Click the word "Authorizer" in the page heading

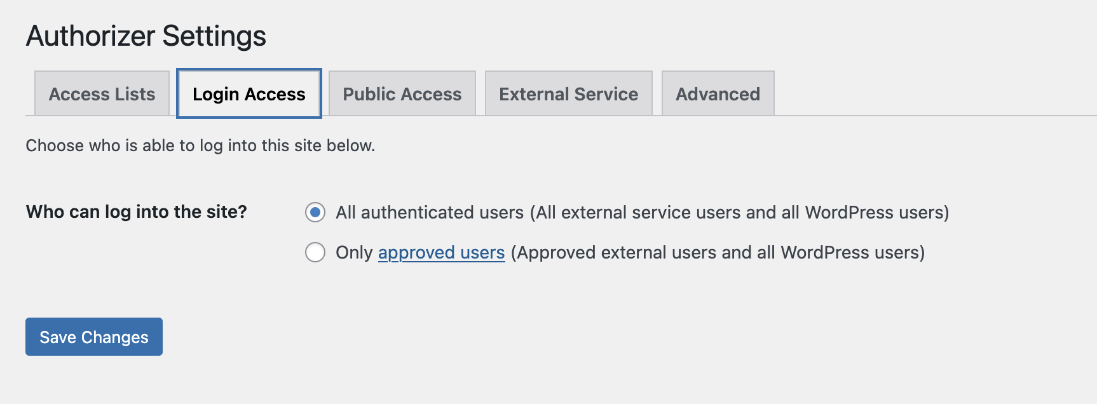point(91,36)
